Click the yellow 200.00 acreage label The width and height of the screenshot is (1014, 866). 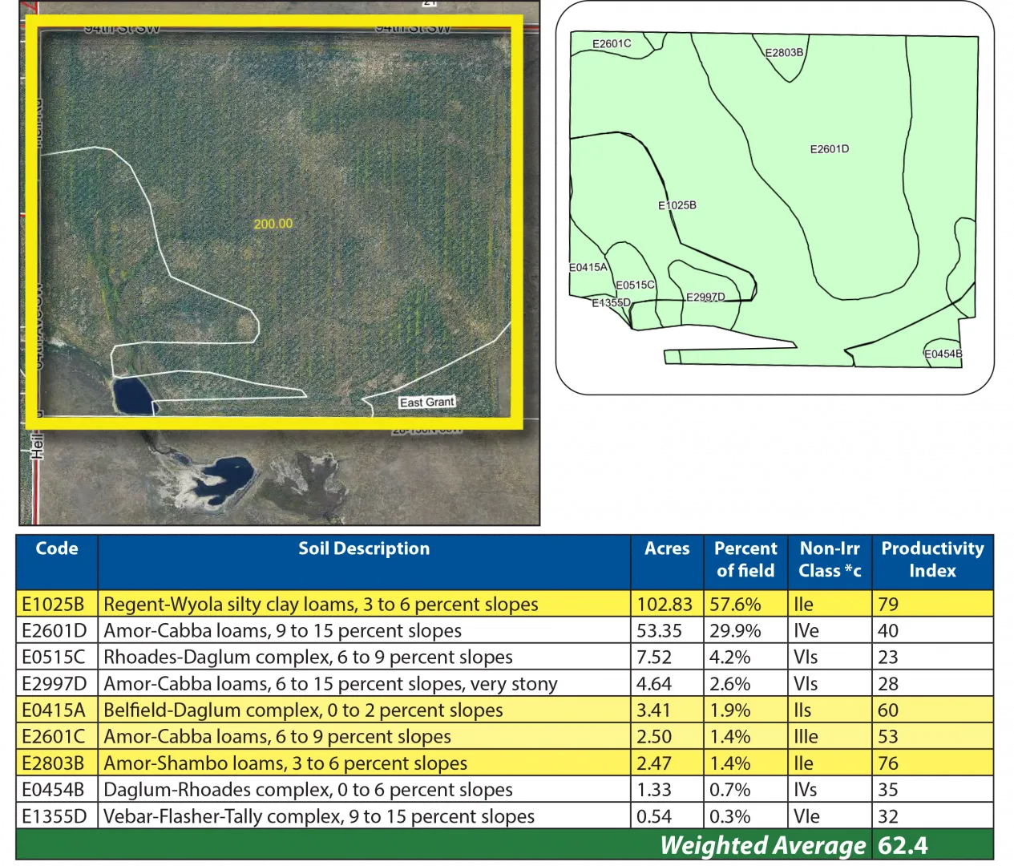(273, 224)
